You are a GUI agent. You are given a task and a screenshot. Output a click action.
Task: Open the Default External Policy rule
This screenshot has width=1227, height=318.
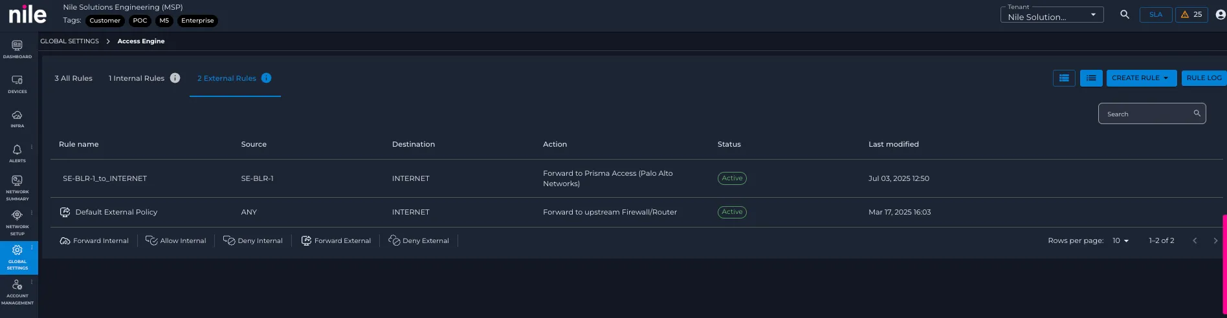pos(116,212)
